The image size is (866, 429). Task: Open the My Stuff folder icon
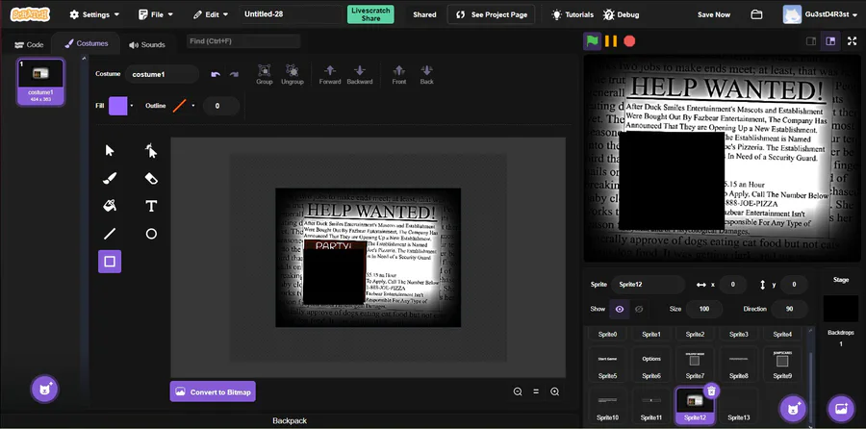(756, 14)
